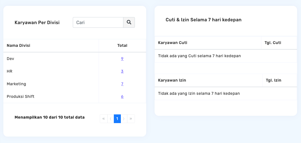Click the Karyawan Izin column header
Screen dimensions: 301x143
(x=172, y=80)
